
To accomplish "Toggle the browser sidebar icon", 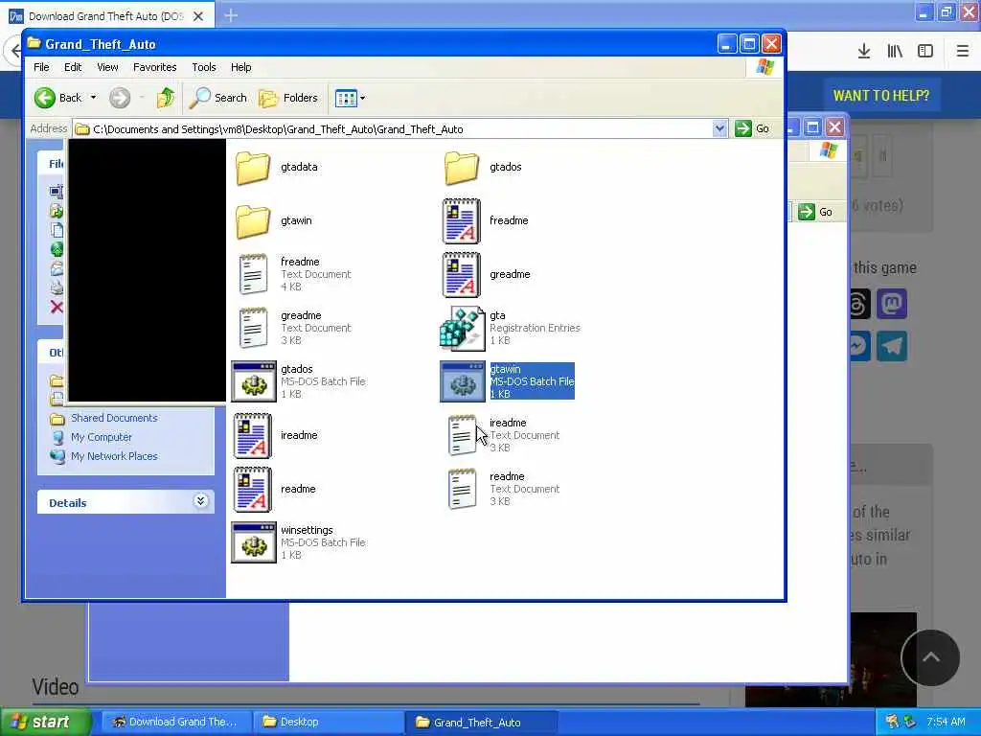I will pyautogui.click(x=925, y=52).
